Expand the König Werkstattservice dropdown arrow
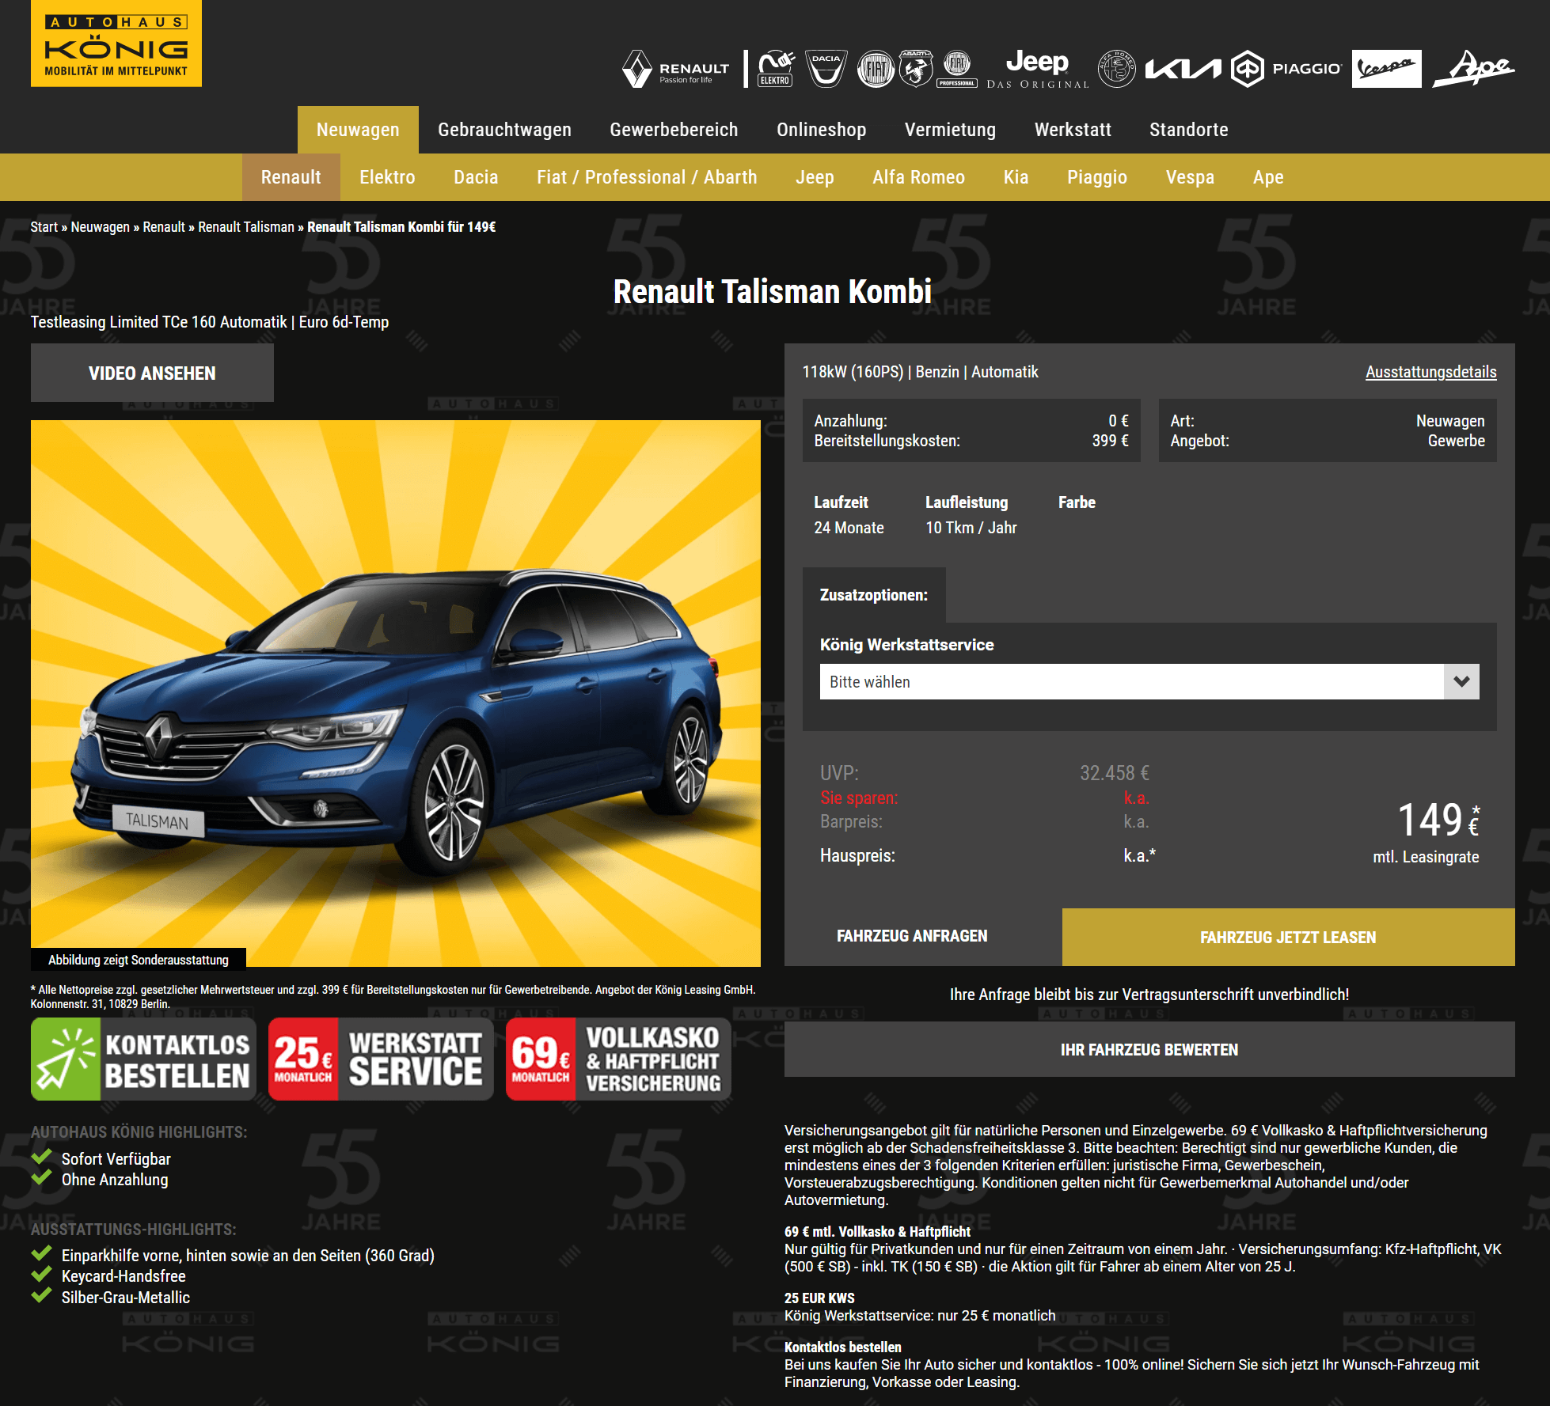This screenshot has height=1406, width=1550. [1461, 681]
